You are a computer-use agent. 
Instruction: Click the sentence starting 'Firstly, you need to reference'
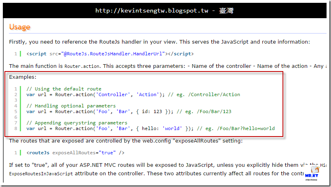click(x=159, y=42)
